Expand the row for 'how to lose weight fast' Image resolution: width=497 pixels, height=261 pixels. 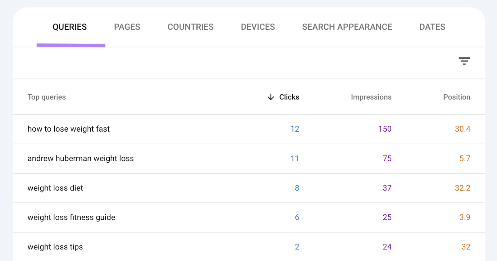[68, 129]
